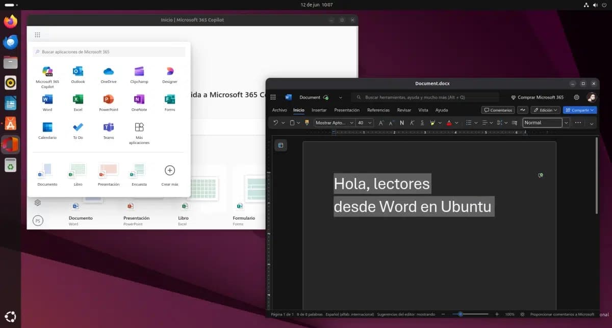Open settings gear in Copilot window sidebar

(x=37, y=203)
